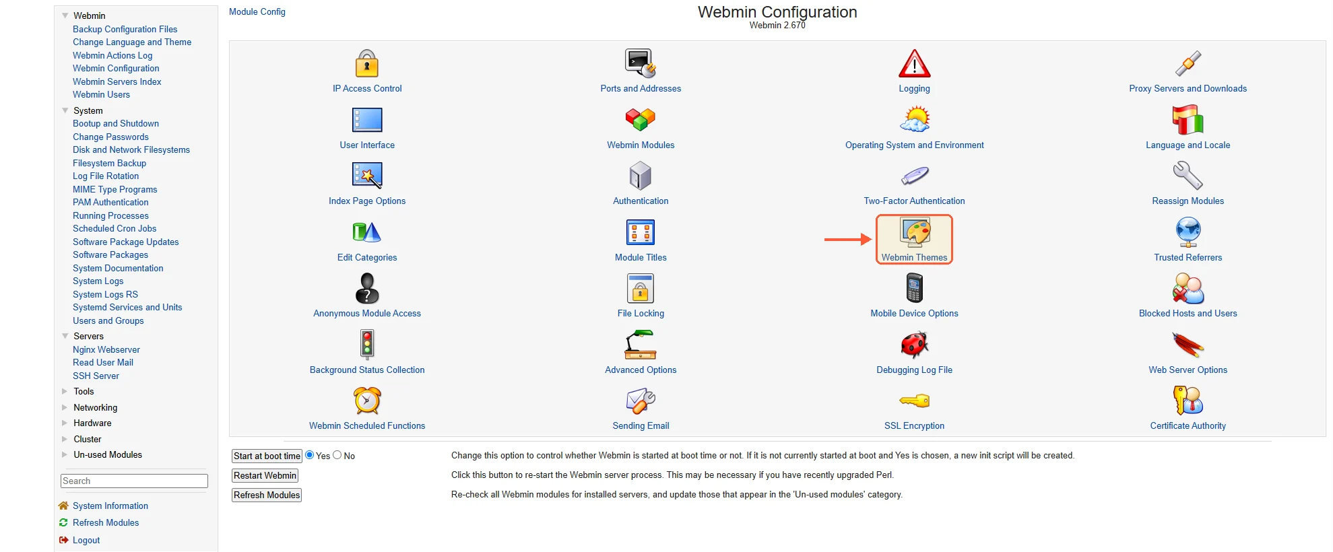Focus the sidebar Search field
The height and width of the screenshot is (552, 1333).
(134, 481)
